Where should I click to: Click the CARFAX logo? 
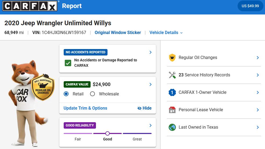pos(30,6)
